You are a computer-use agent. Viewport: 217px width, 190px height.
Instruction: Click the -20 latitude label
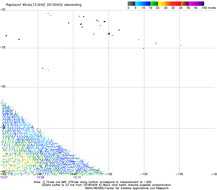[x=3, y=10]
